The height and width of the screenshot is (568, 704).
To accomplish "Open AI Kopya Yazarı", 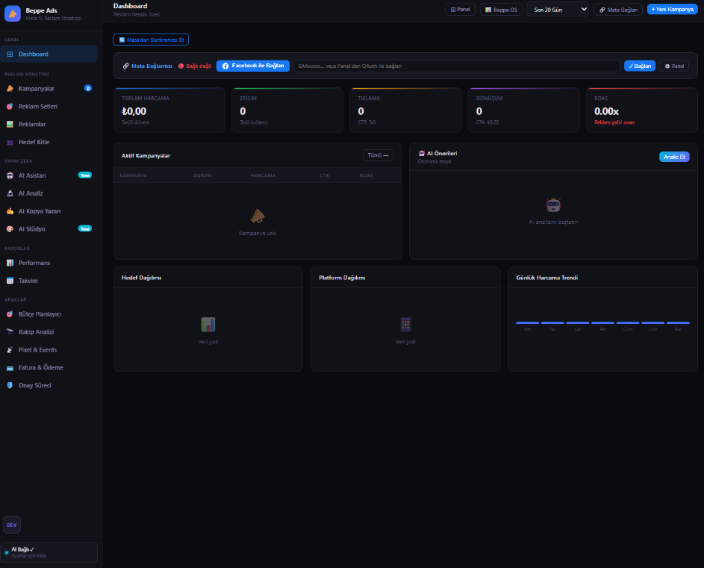I will pos(39,211).
